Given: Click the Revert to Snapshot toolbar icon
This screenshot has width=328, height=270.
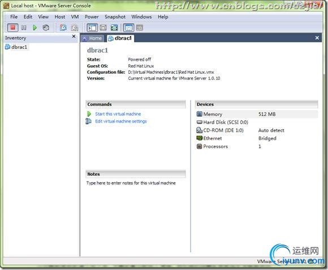Looking at the screenshot, I should [x=75, y=27].
